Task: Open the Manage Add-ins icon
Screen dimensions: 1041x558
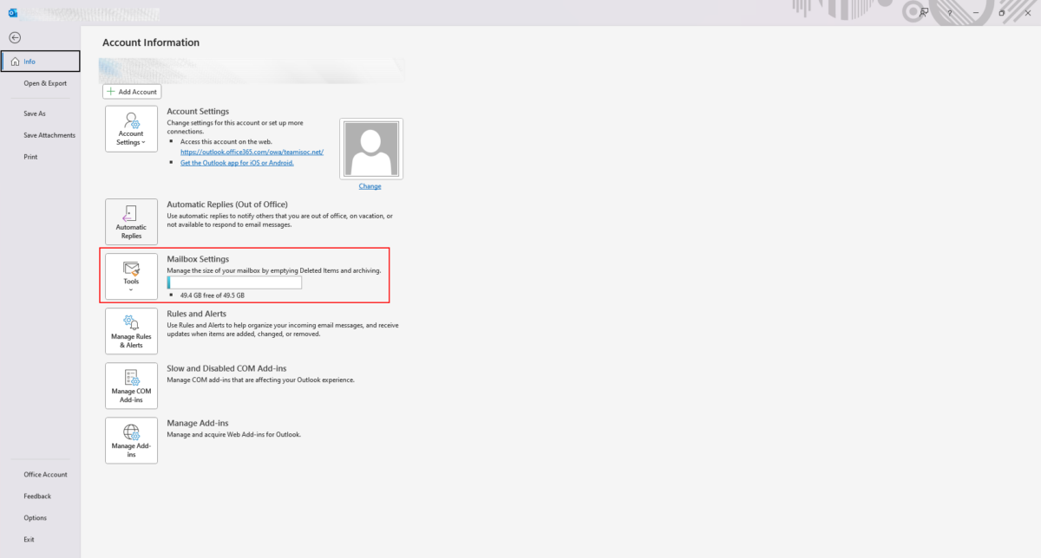Action: (131, 440)
